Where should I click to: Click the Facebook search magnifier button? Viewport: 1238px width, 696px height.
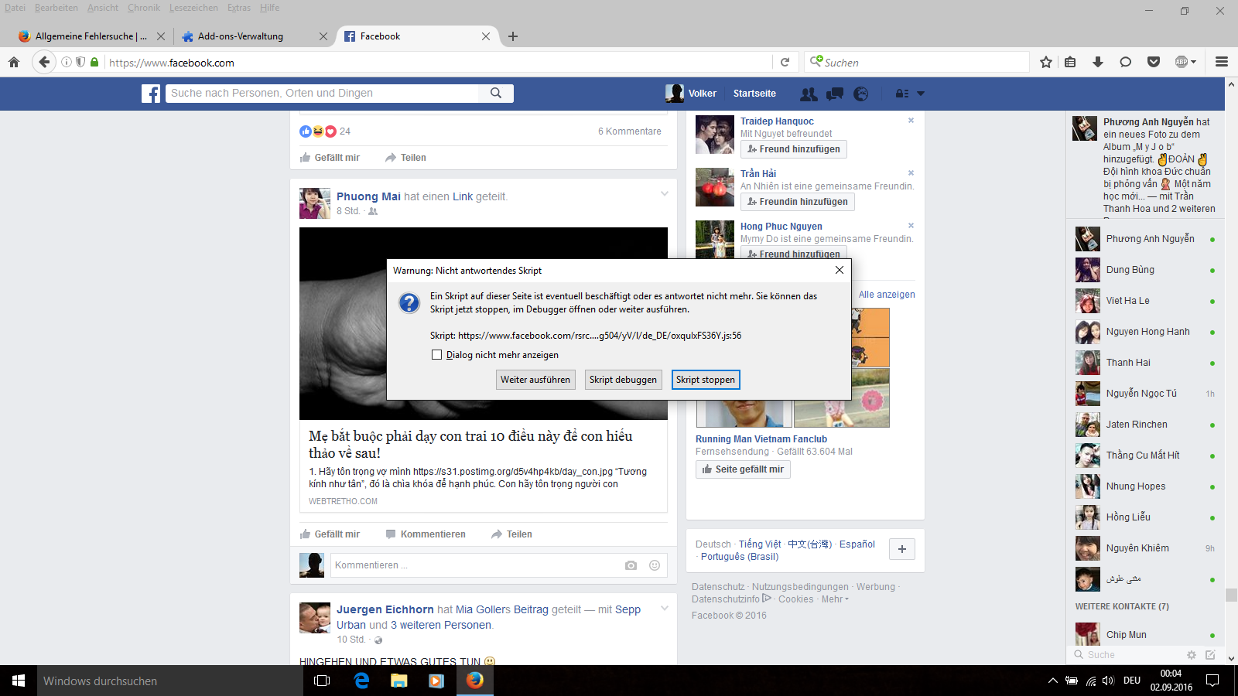pos(496,93)
